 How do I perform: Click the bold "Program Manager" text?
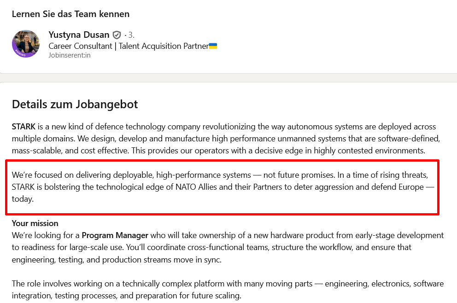(x=114, y=235)
